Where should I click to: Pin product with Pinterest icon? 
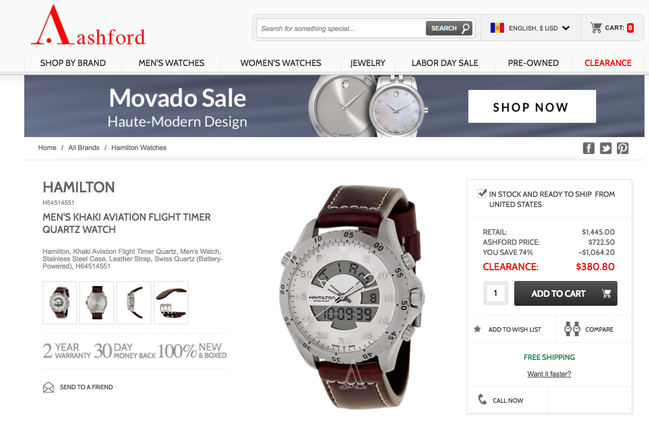622,148
